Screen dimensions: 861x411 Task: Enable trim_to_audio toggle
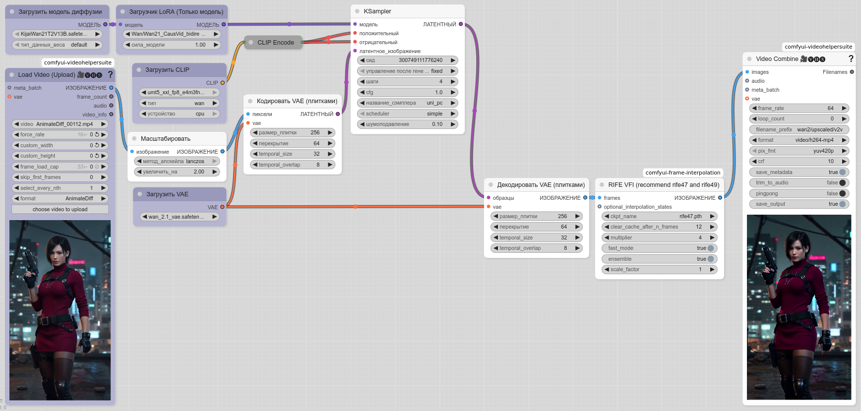[x=842, y=183]
